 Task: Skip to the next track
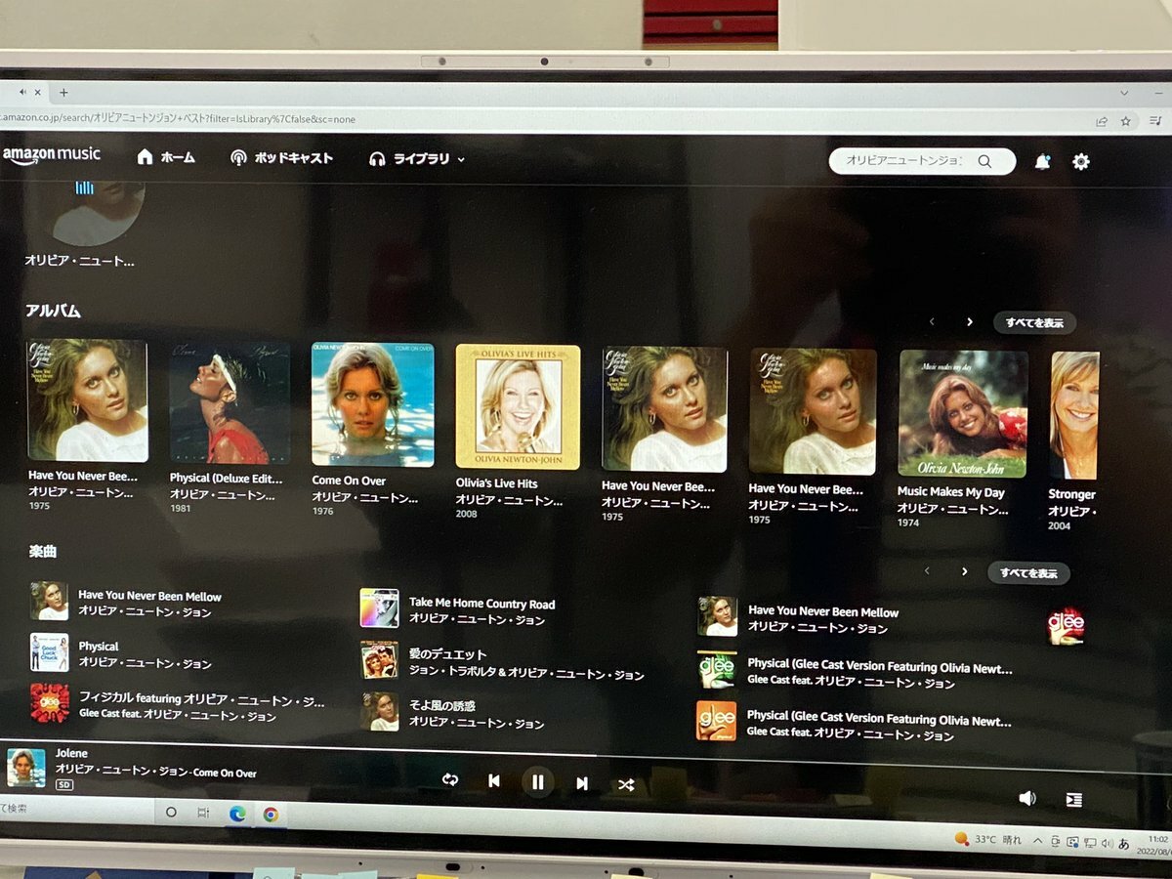click(x=582, y=783)
